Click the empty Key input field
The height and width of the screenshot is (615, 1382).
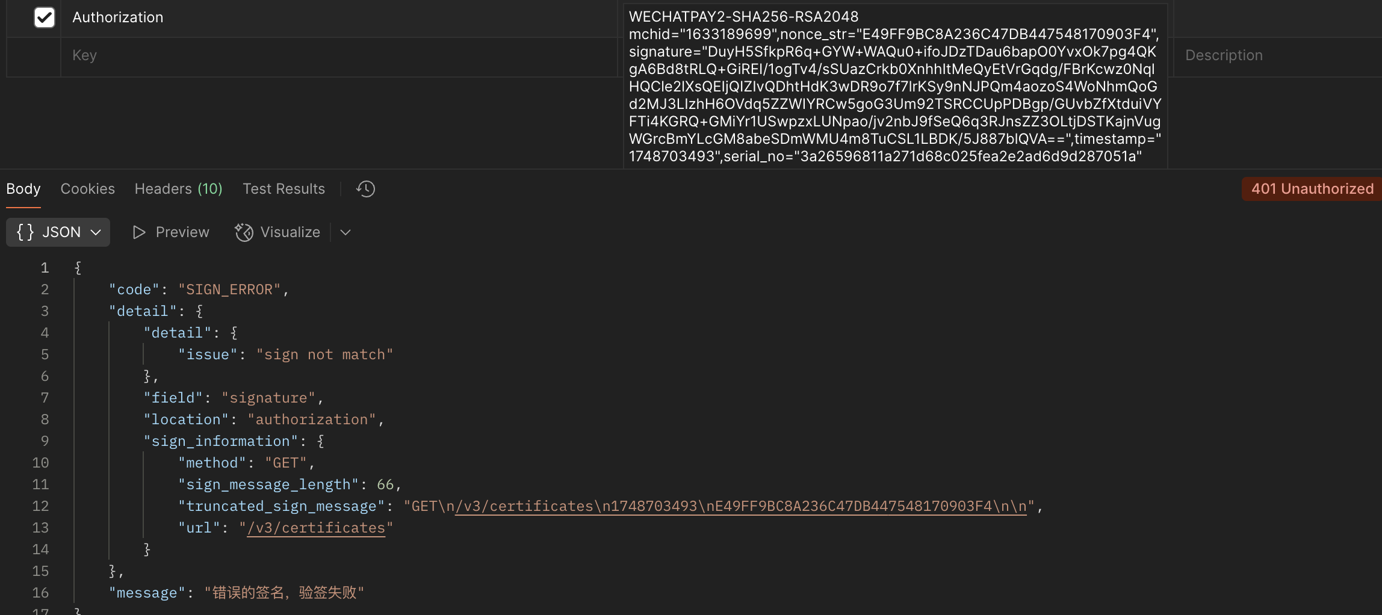339,55
